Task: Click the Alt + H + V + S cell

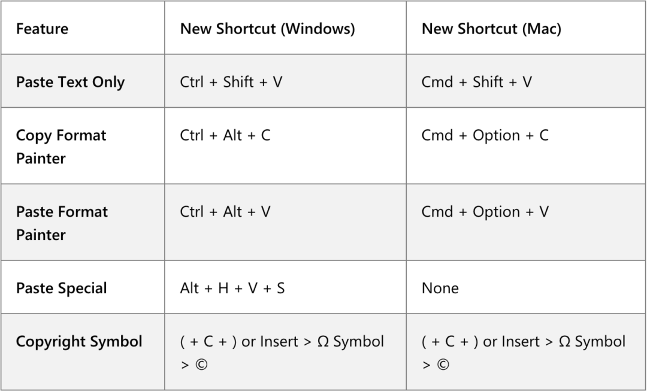Action: 232,288
